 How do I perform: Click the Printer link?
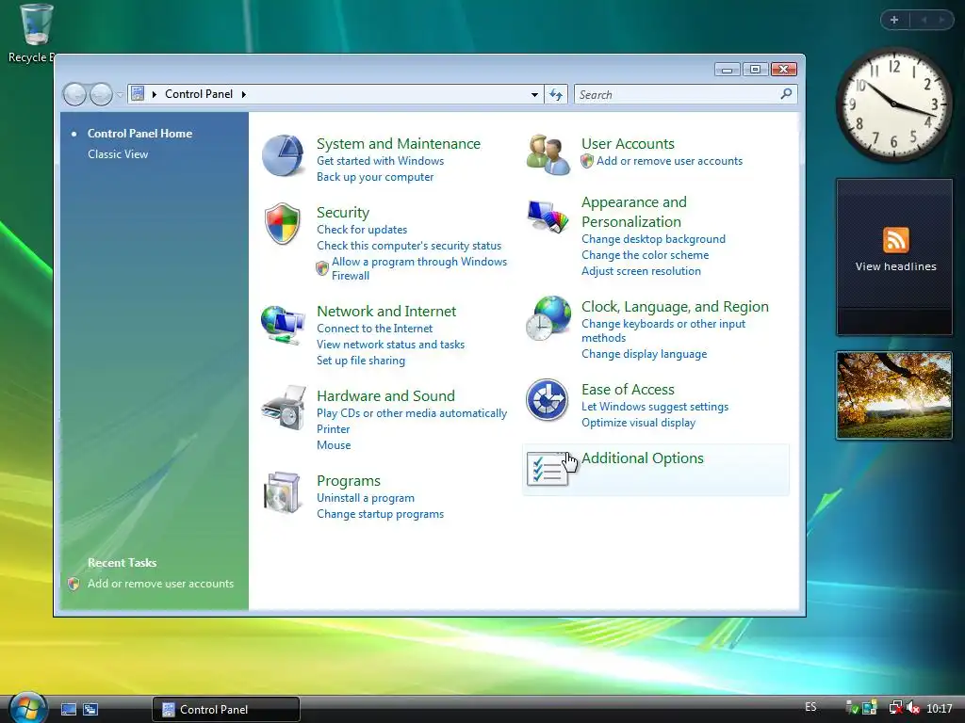pos(333,429)
